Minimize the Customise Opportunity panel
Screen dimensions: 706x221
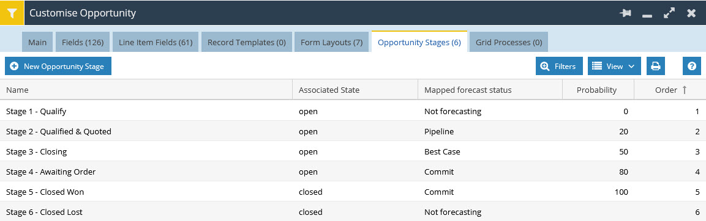point(647,15)
